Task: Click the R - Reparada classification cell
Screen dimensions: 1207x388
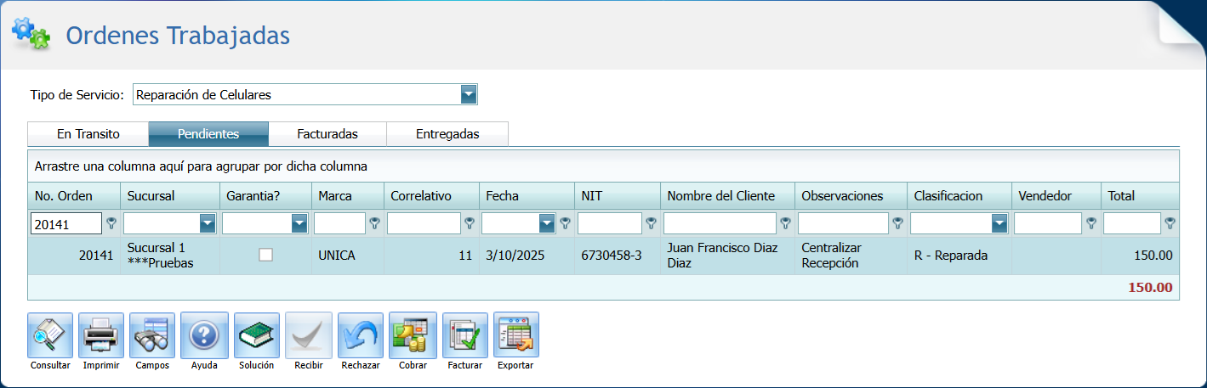Action: (959, 256)
